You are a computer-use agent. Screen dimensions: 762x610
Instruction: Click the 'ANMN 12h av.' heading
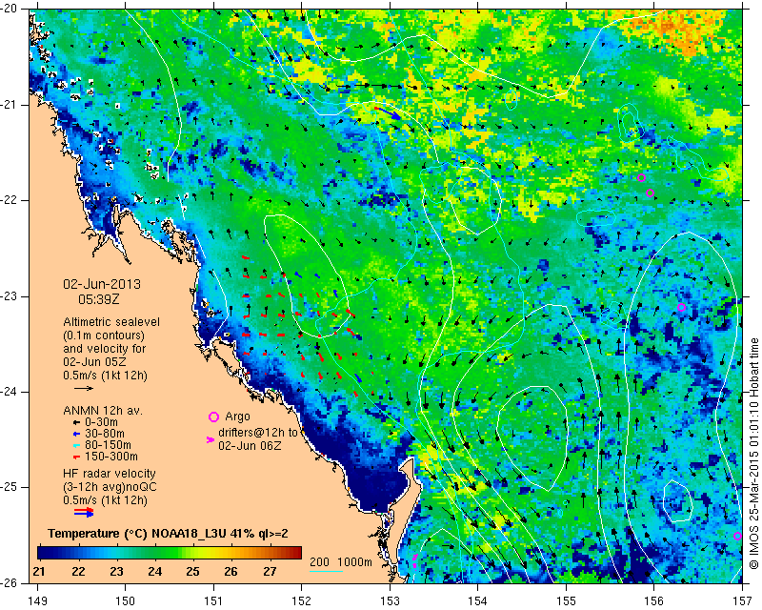[x=103, y=411]
